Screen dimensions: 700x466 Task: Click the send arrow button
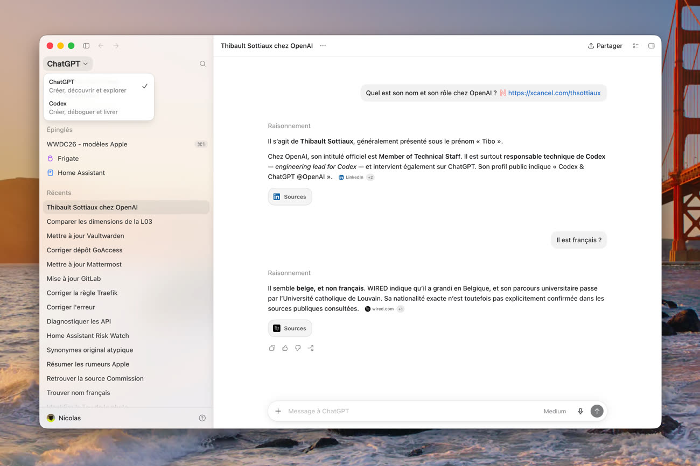597,411
